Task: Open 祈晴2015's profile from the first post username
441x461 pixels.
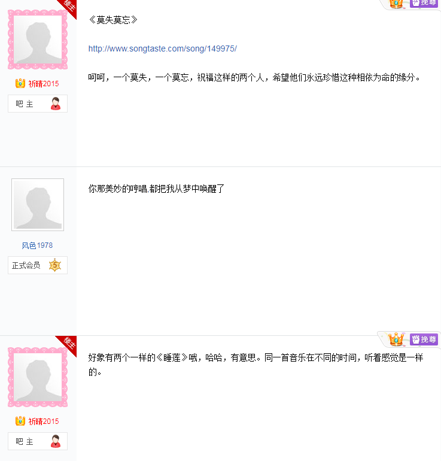Action: (44, 83)
